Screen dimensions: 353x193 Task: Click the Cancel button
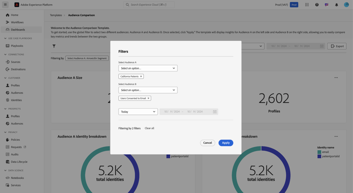[x=208, y=143]
